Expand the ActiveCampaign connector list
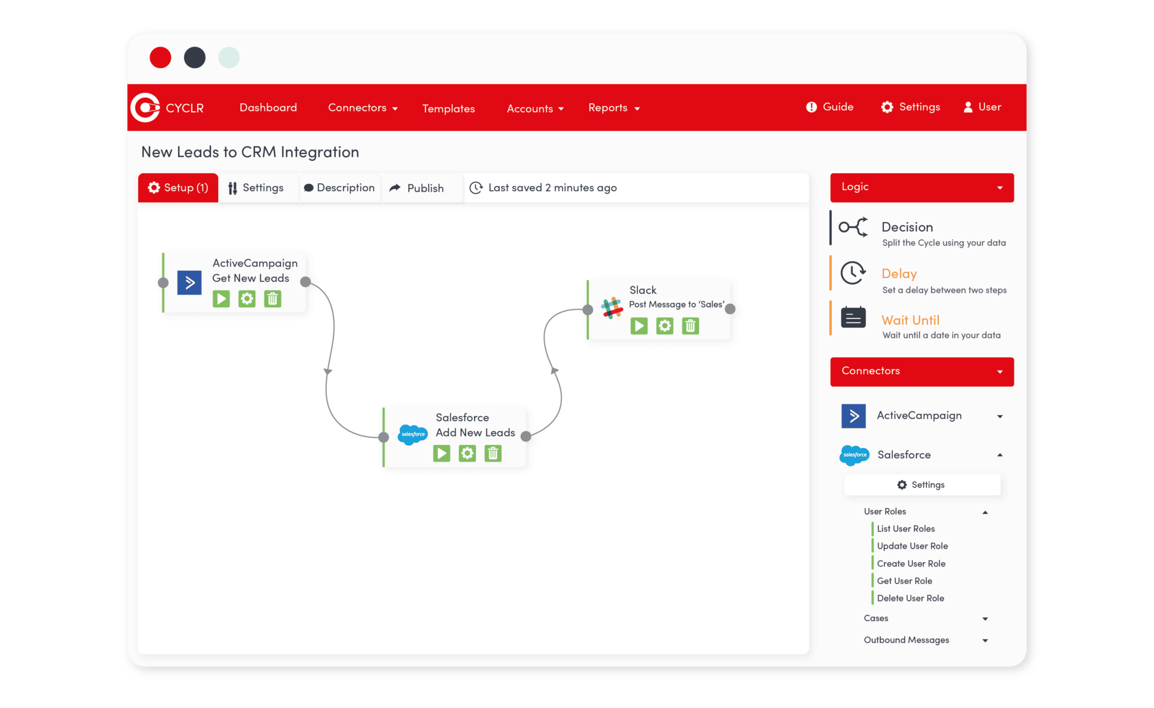The image size is (1154, 708). click(x=1000, y=417)
